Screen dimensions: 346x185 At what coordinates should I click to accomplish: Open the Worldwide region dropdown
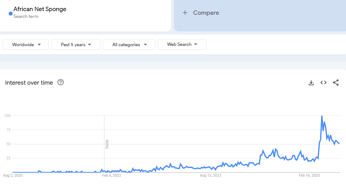[26, 45]
